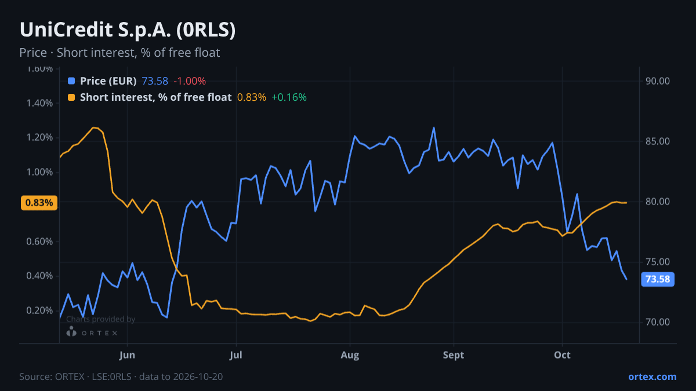The height and width of the screenshot is (391, 696).
Task: Click the +0.16% short interest change
Action: coord(289,97)
